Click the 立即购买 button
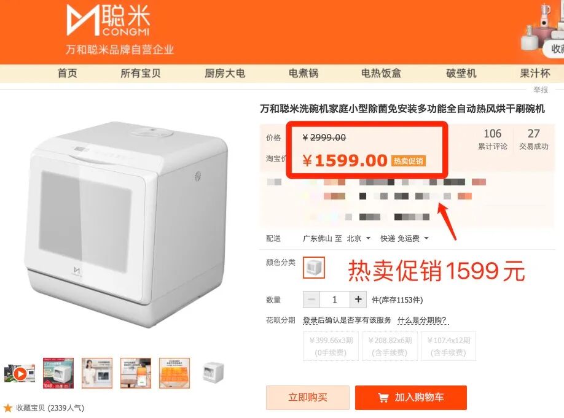Viewport: 564px width, 418px height. (308, 398)
